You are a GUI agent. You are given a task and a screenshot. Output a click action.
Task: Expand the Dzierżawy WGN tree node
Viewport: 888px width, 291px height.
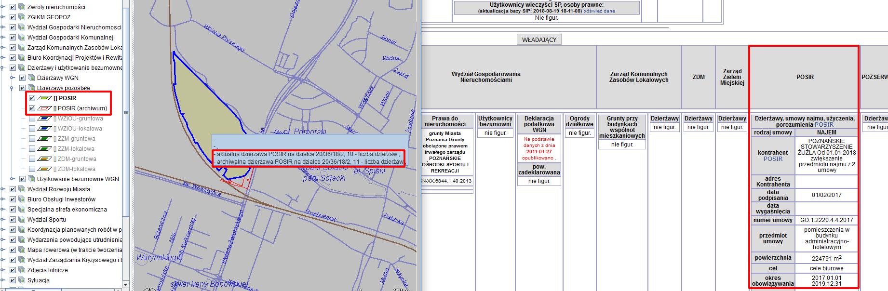13,78
